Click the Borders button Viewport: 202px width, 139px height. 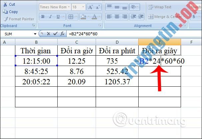pos(71,17)
